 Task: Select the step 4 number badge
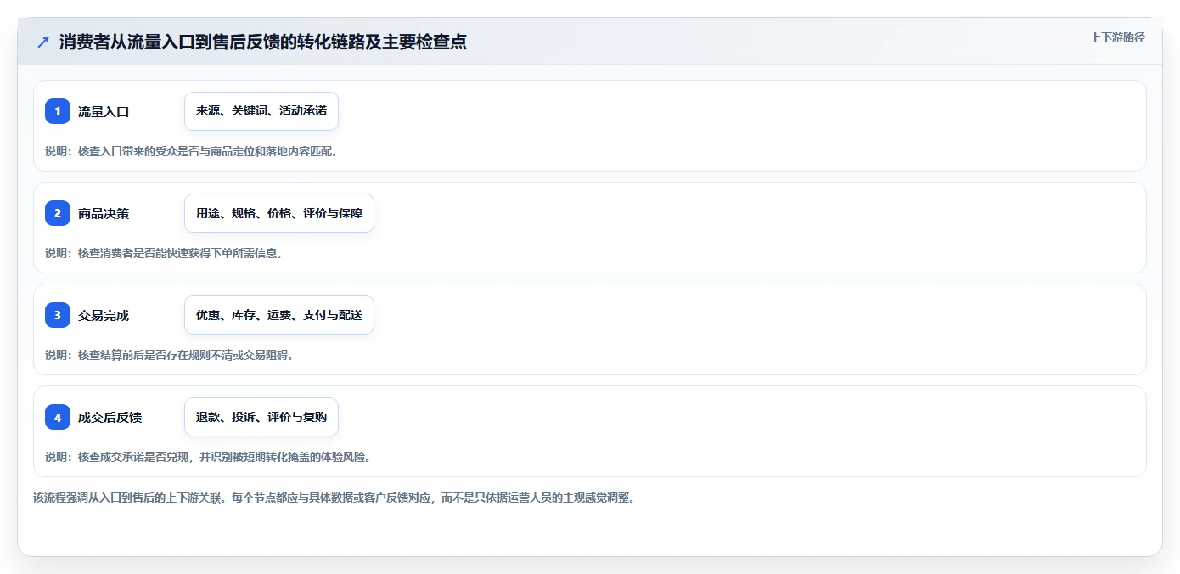coord(58,417)
